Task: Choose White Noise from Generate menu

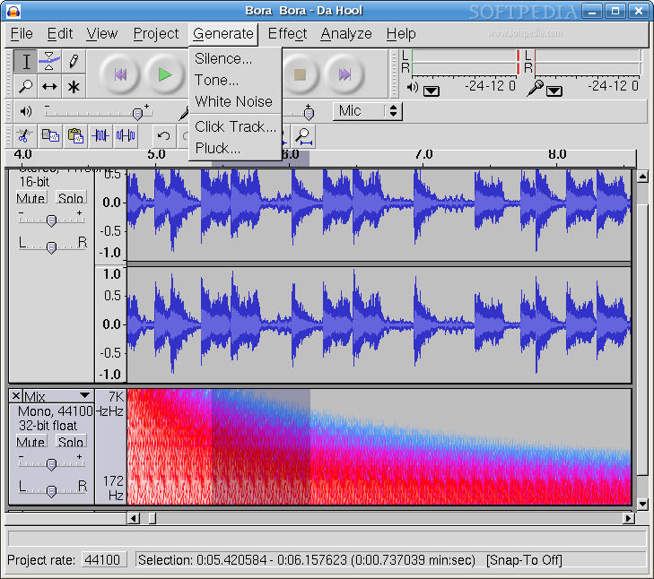Action: point(235,101)
